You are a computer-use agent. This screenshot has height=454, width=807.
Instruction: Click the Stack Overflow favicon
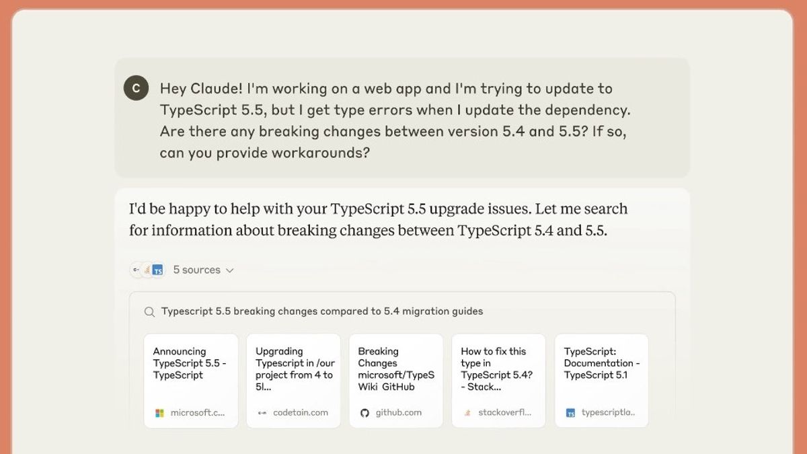click(x=467, y=413)
